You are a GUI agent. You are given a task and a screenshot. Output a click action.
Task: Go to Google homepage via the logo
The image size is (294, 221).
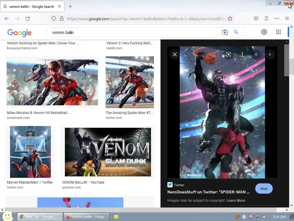[x=19, y=33]
